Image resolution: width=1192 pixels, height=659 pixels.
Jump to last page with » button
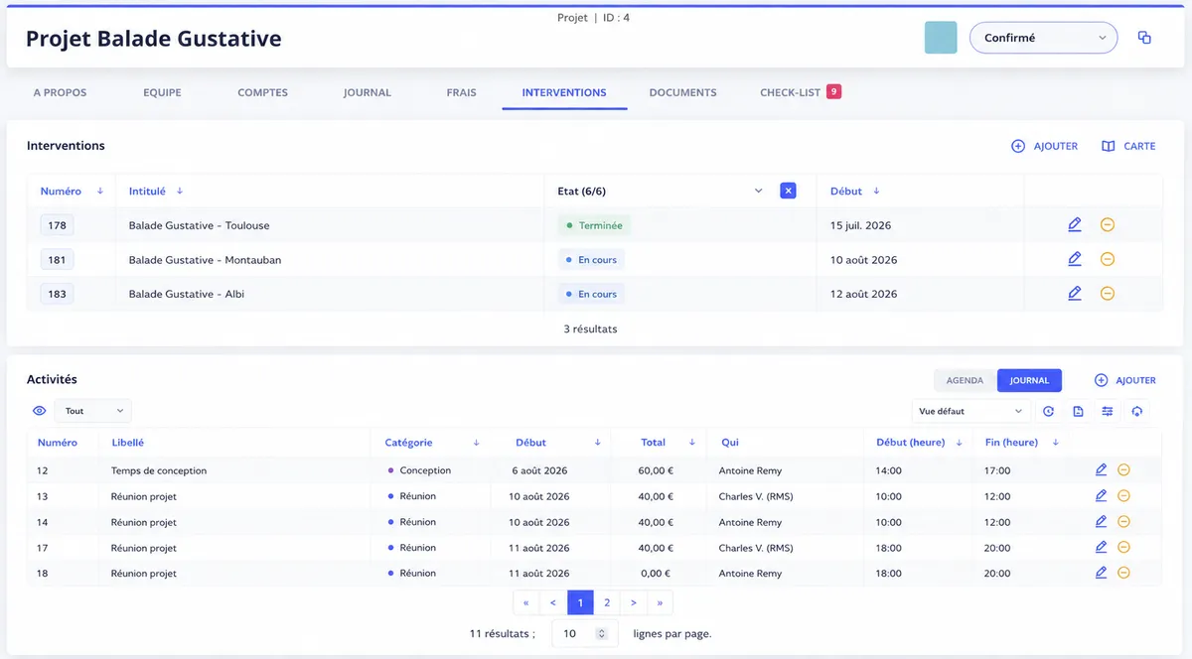(x=661, y=602)
